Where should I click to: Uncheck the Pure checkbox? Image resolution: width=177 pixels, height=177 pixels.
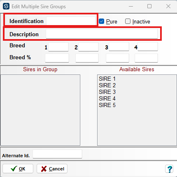coord(102,21)
